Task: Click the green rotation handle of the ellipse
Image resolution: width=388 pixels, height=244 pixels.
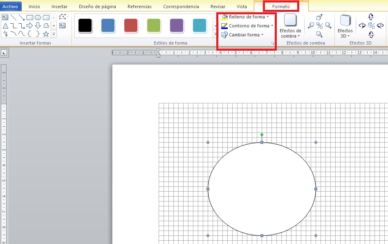Action: 262,135
